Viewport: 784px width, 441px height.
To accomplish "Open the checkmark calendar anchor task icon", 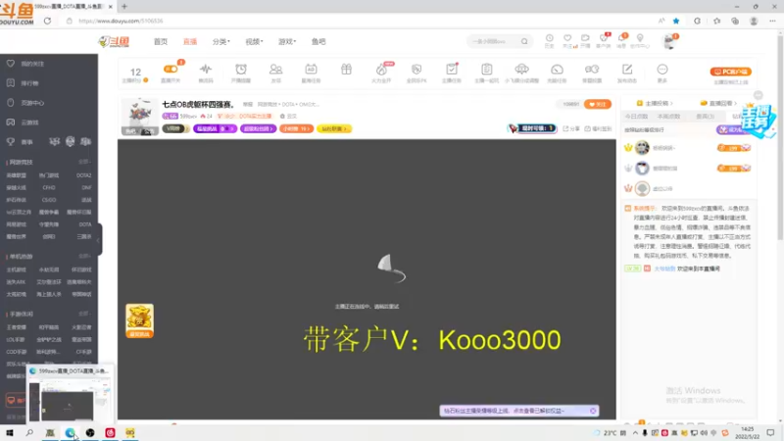I will point(452,69).
